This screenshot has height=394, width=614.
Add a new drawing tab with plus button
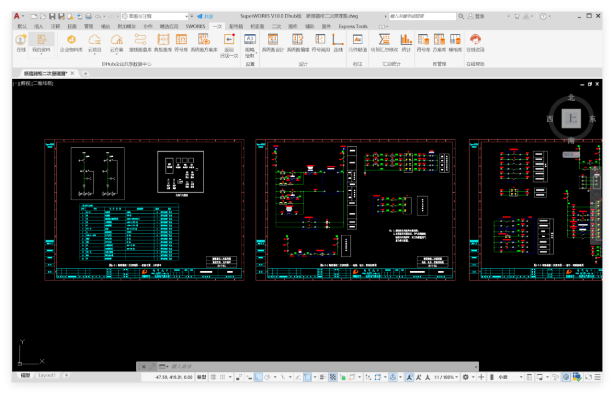point(85,73)
